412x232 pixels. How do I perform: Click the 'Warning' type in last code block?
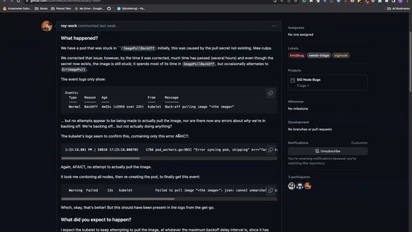[75, 190]
